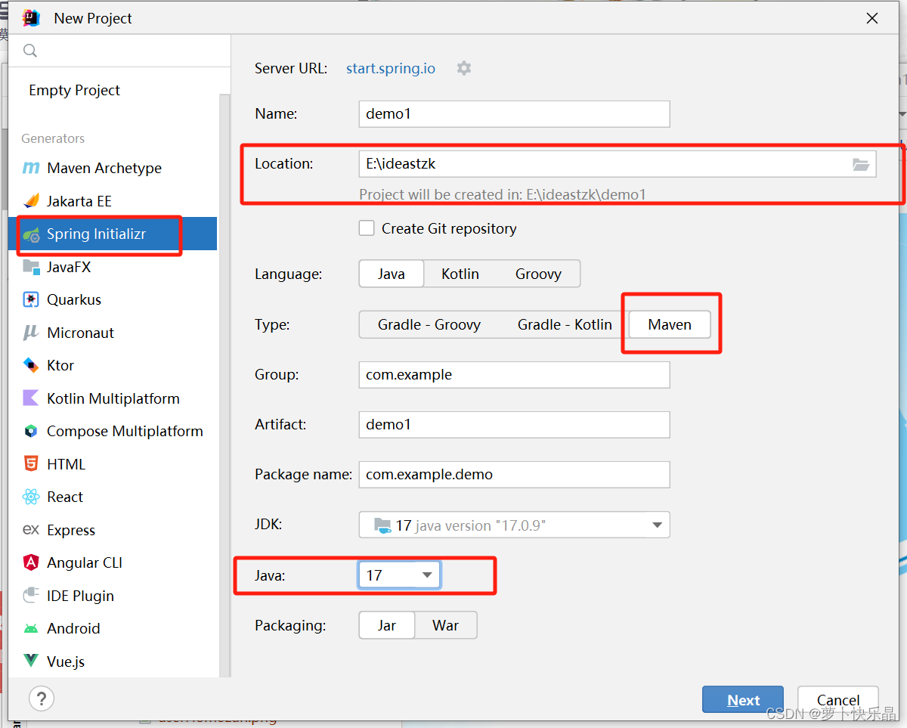The width and height of the screenshot is (907, 728).
Task: Select Maven Archetype generator
Action: click(x=104, y=168)
